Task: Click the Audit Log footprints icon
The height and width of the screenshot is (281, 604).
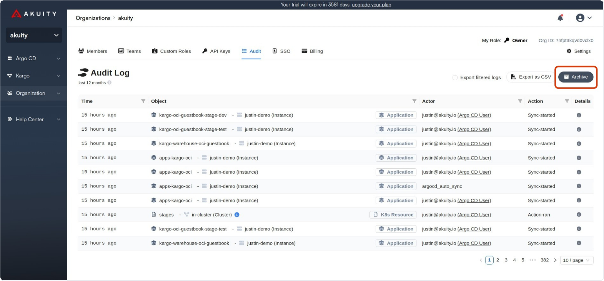Action: pos(83,73)
